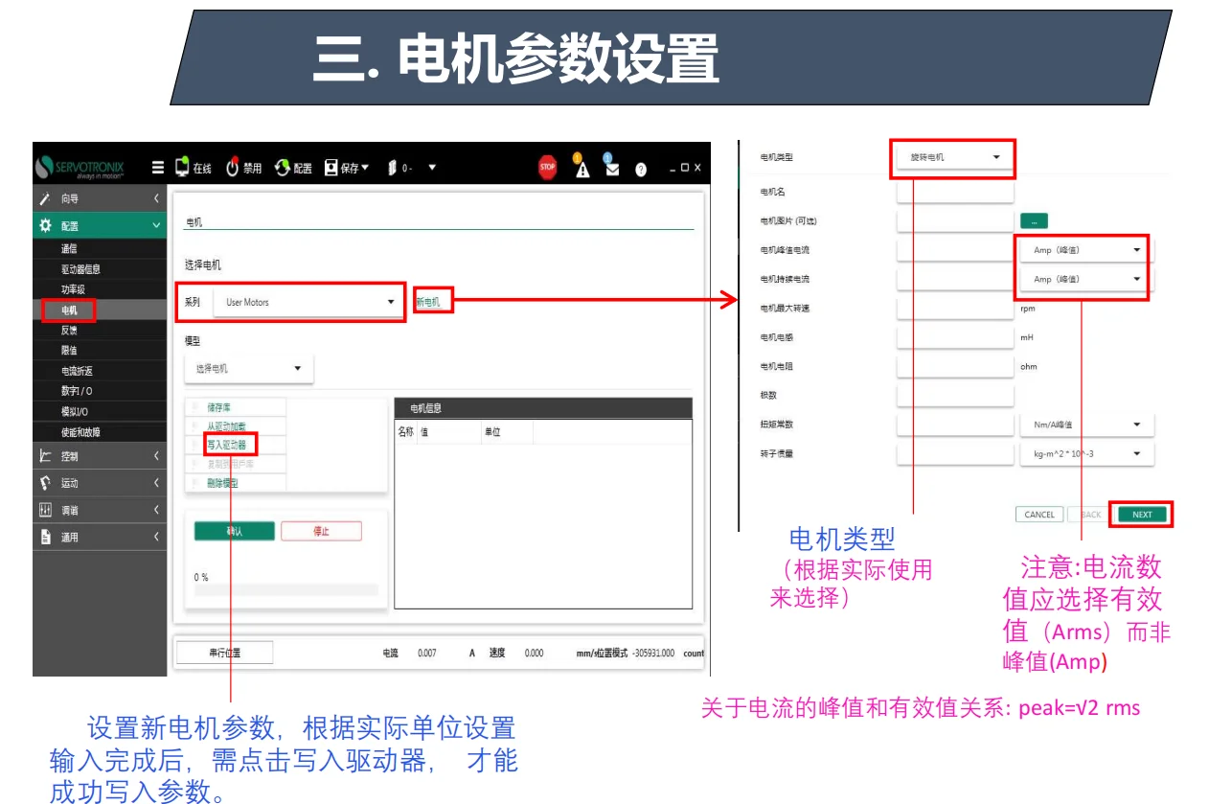1209x804 pixels.
Task: Click the 电机名 input field
Action: [954, 191]
